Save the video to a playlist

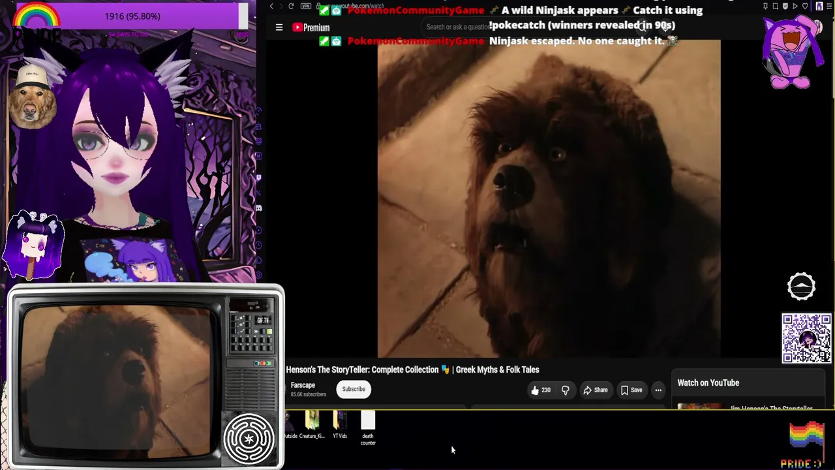point(631,390)
